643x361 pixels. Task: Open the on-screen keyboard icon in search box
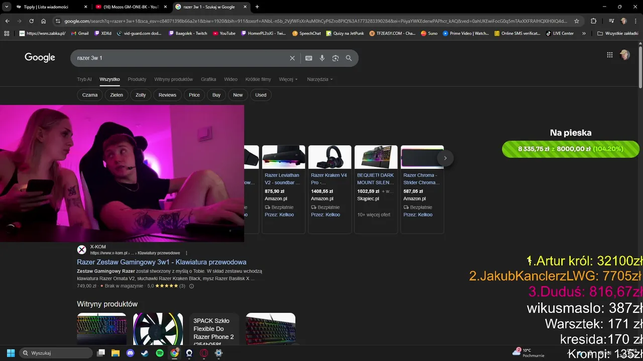click(309, 58)
